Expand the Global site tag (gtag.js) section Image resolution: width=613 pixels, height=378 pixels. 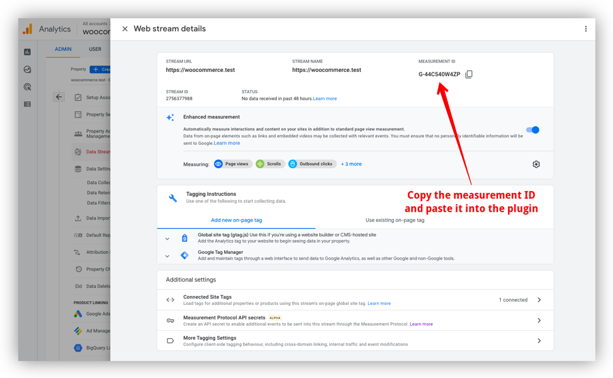(167, 239)
